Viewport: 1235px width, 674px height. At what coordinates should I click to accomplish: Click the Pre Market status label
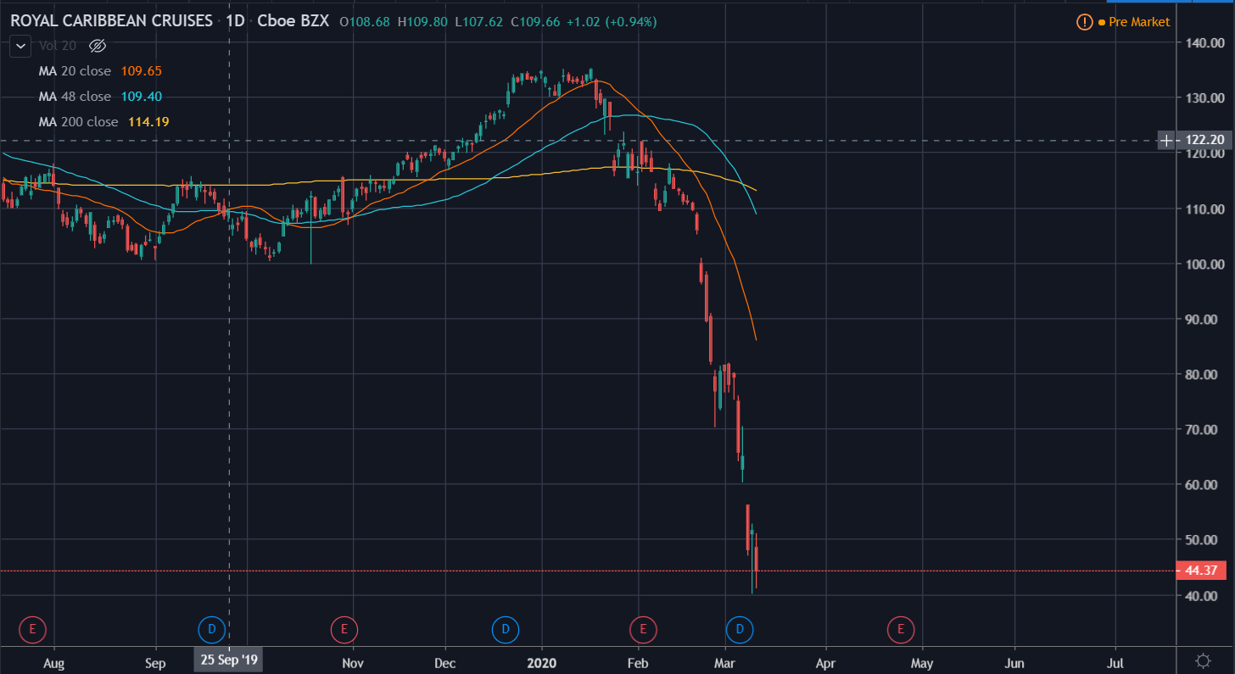point(1139,22)
